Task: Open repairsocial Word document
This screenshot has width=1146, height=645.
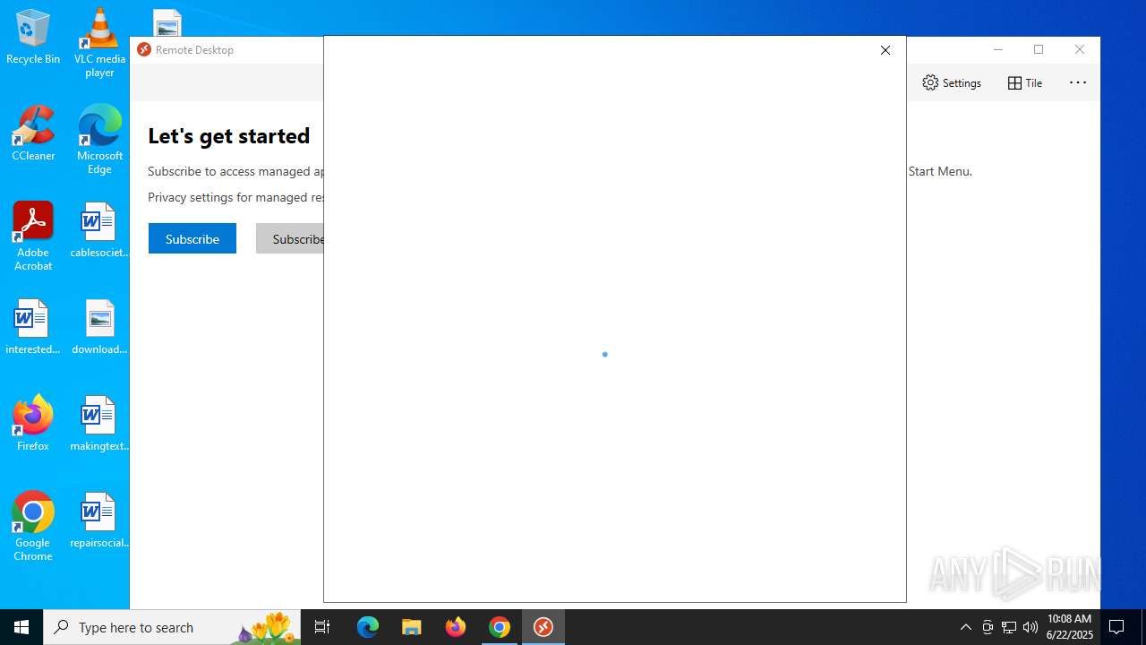Action: tap(99, 520)
